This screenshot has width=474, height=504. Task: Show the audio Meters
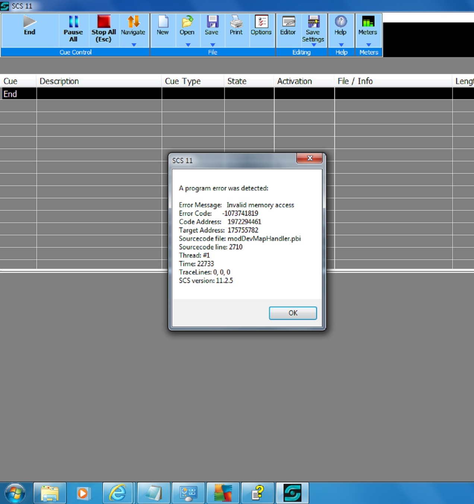tap(368, 22)
